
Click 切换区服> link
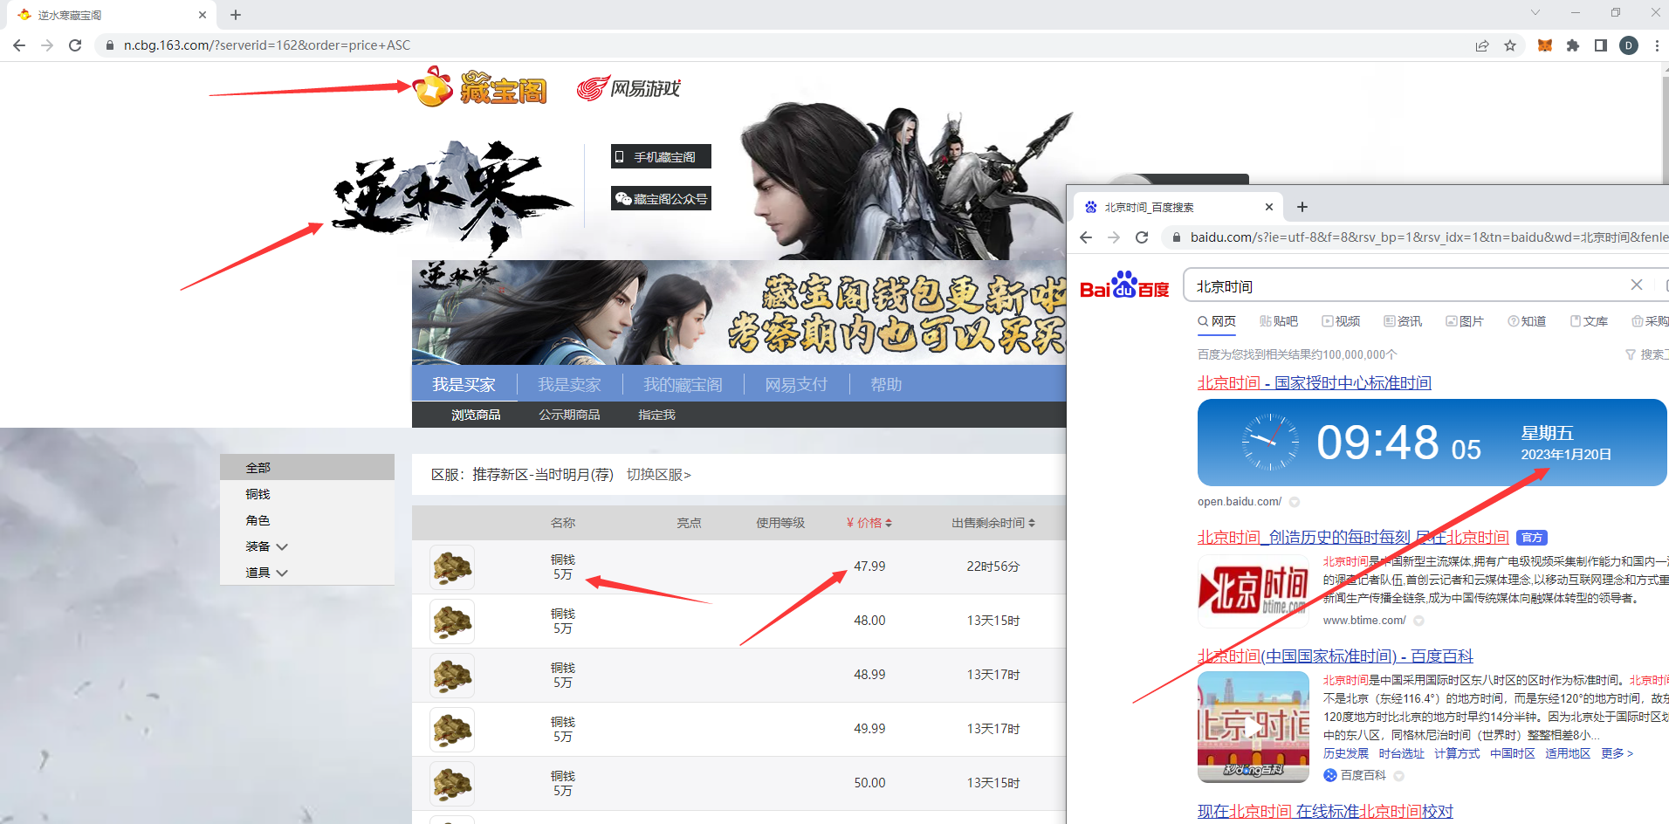click(658, 474)
